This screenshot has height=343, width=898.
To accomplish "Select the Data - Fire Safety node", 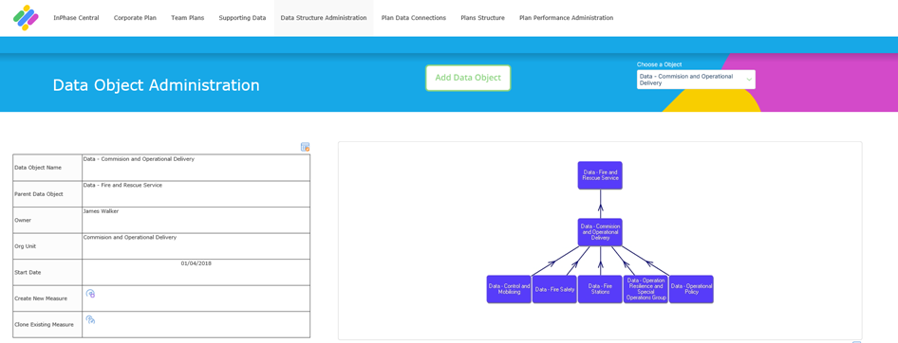I will 554,289.
